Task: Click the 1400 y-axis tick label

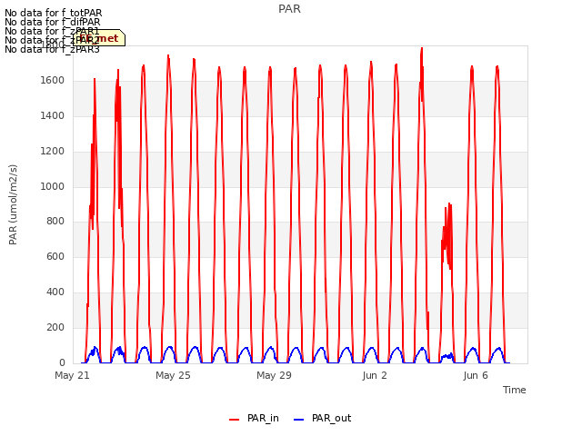Action: [x=53, y=116]
